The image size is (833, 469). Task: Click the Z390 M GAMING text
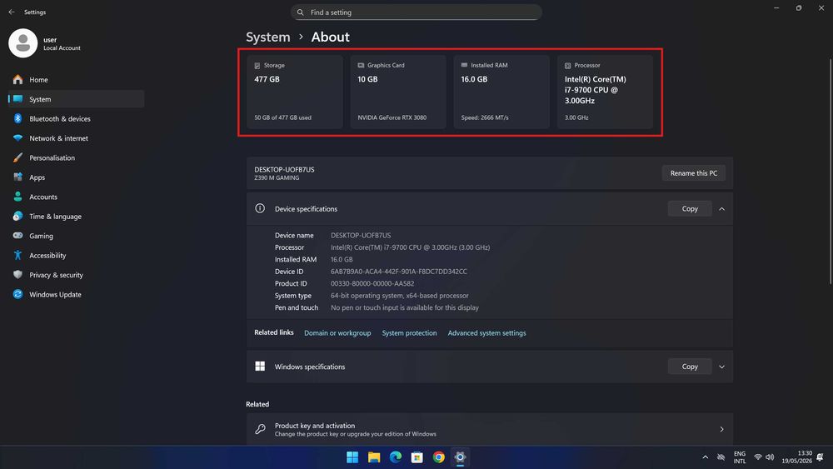coord(277,178)
